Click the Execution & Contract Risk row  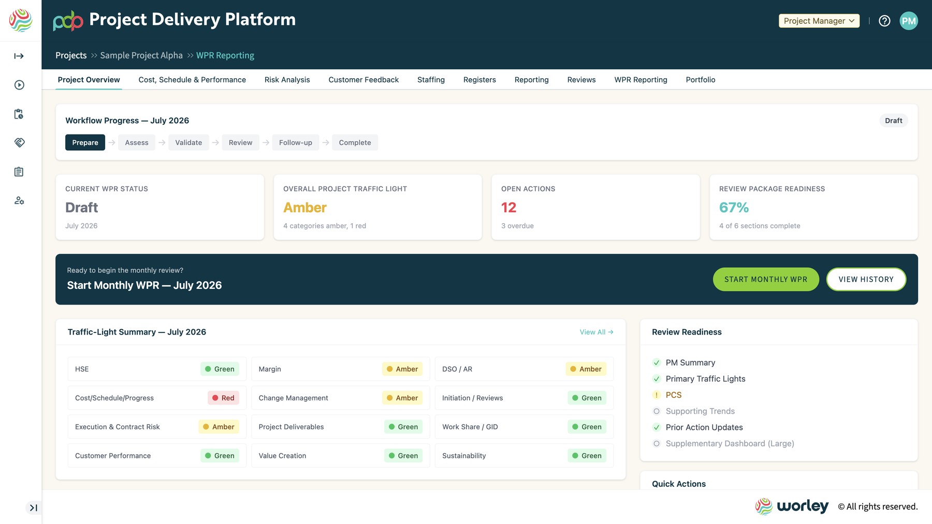[x=157, y=427]
